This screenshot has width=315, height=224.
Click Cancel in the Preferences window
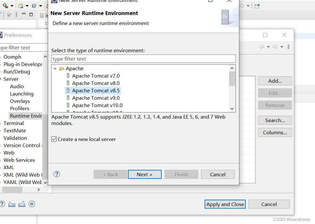tap(269, 204)
